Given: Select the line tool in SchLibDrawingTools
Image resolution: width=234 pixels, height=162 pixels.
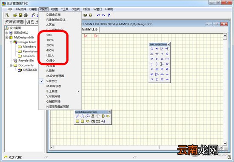Looking at the screenshot, I should coord(77,116).
